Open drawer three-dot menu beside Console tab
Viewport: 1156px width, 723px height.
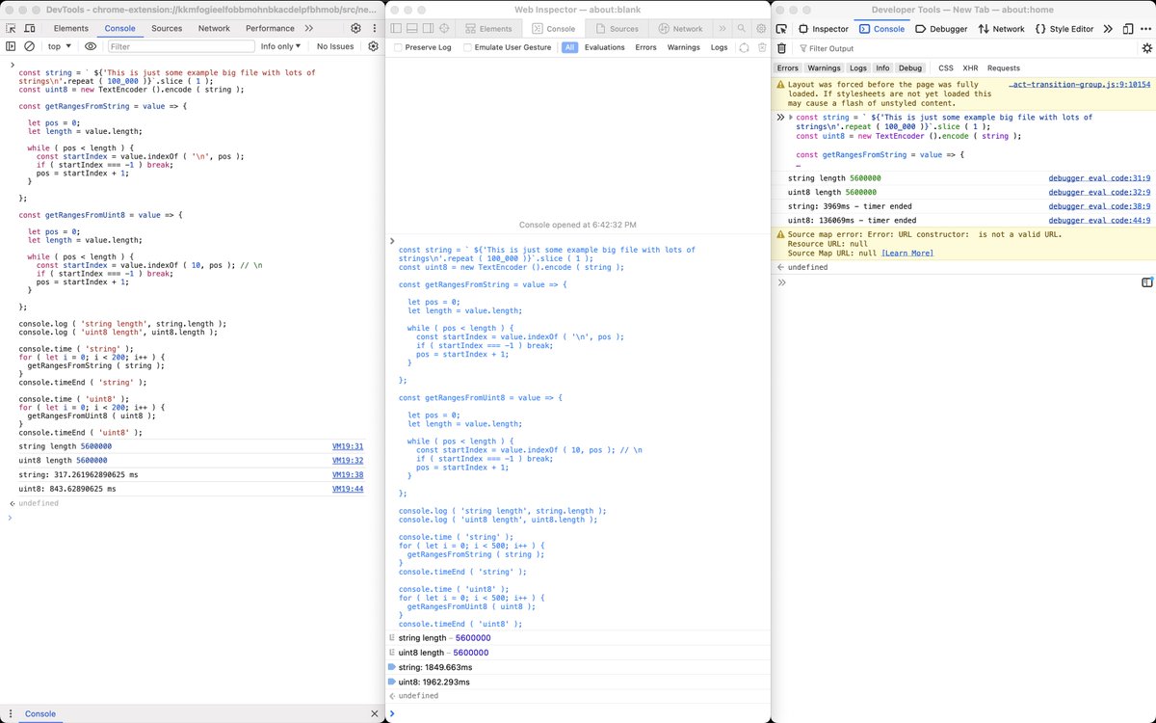click(x=9, y=713)
